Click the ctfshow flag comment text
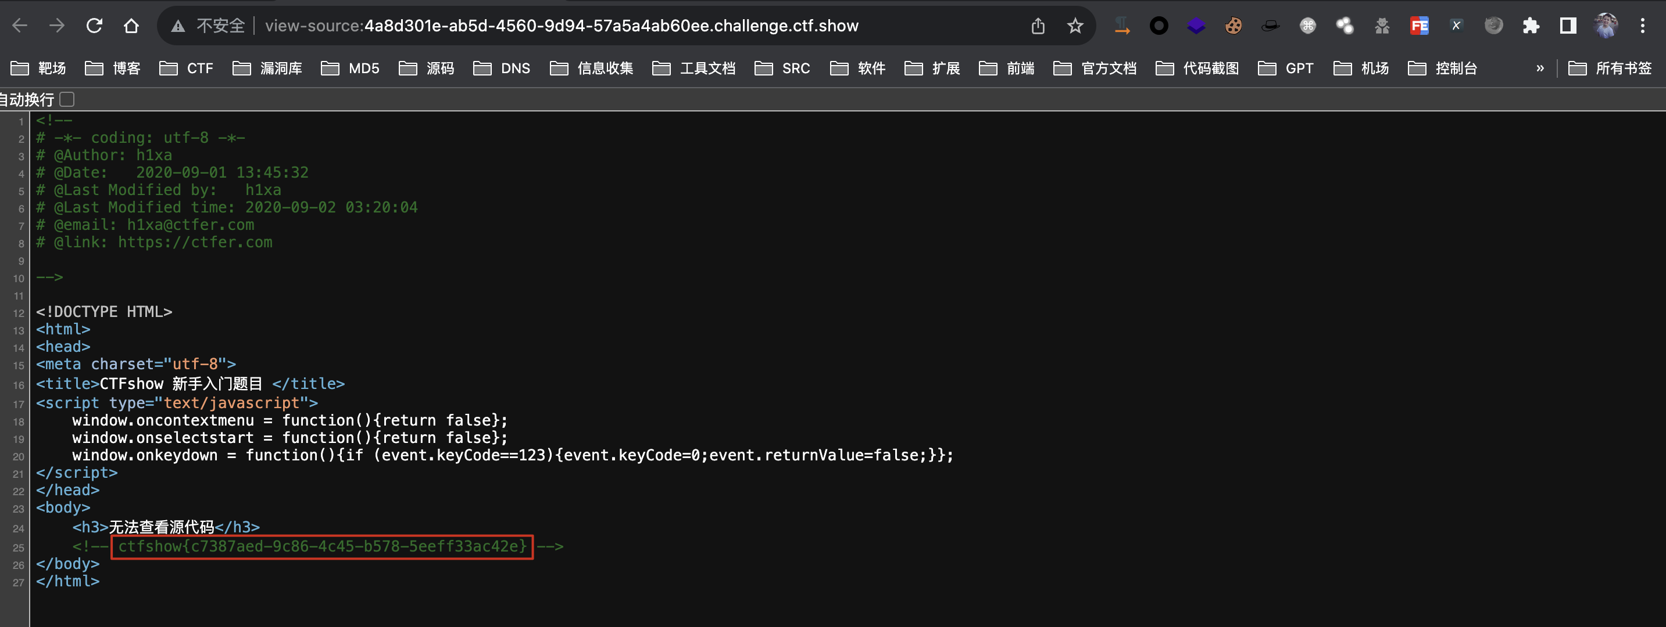The height and width of the screenshot is (627, 1666). 322,546
